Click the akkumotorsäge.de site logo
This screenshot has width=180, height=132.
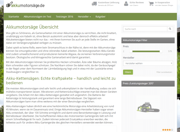tap(25, 5)
